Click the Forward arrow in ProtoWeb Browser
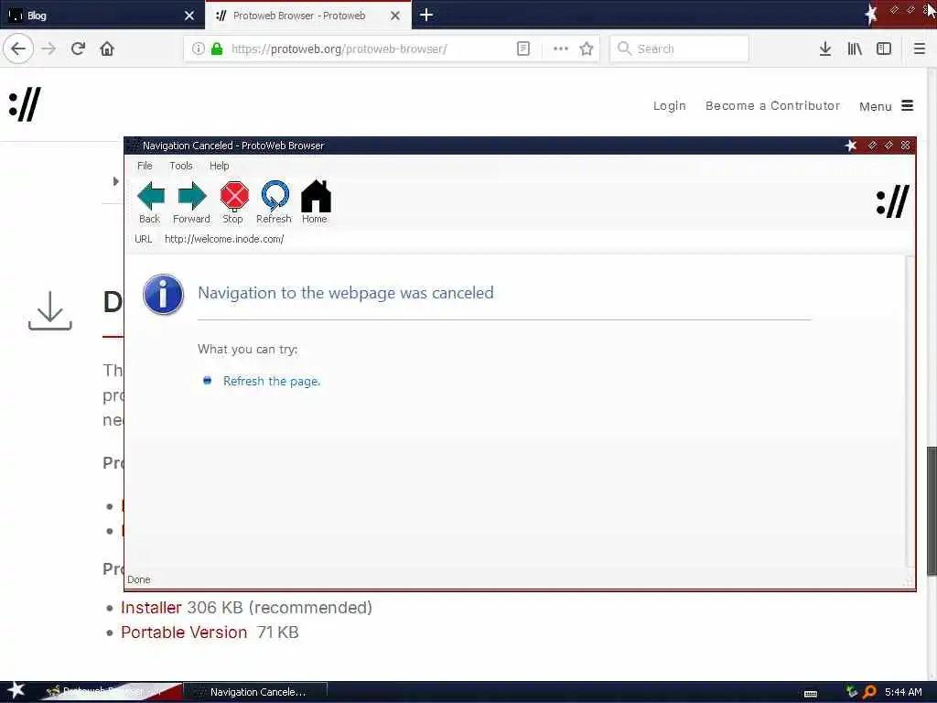937x703 pixels. click(x=192, y=196)
